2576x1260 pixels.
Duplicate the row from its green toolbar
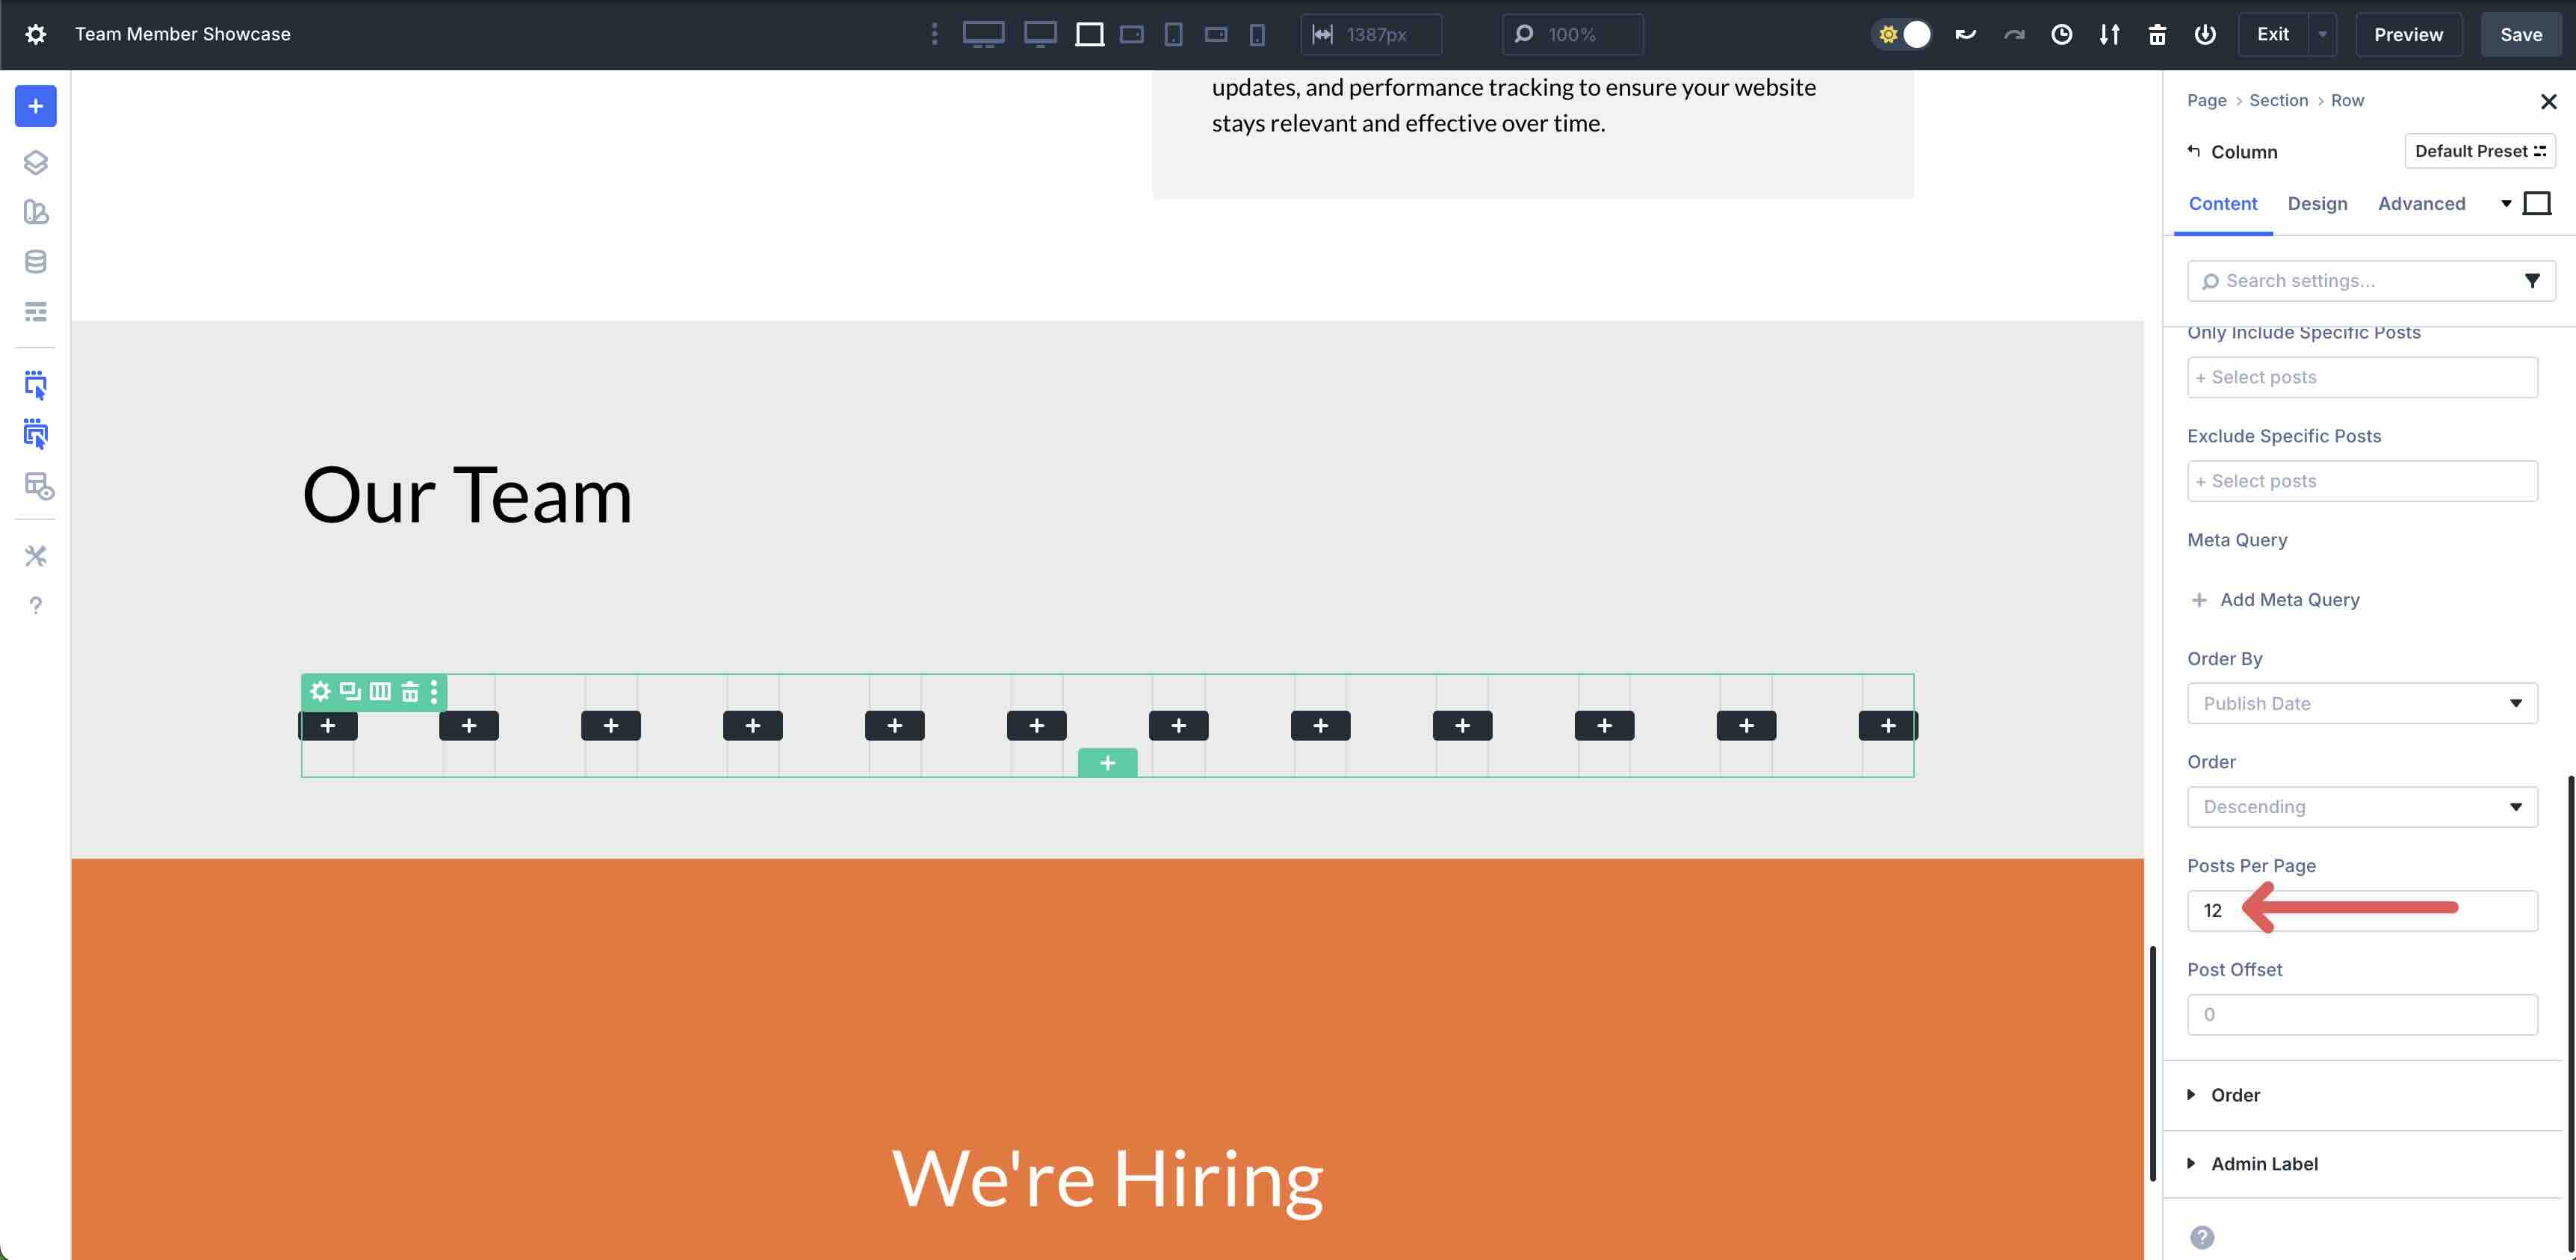pos(348,691)
